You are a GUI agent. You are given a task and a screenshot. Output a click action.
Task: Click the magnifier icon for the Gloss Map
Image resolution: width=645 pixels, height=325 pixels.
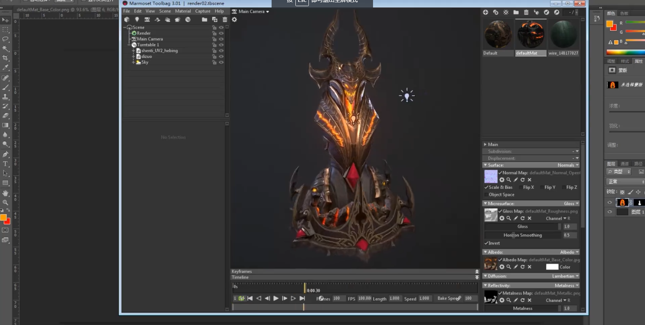pyautogui.click(x=509, y=218)
